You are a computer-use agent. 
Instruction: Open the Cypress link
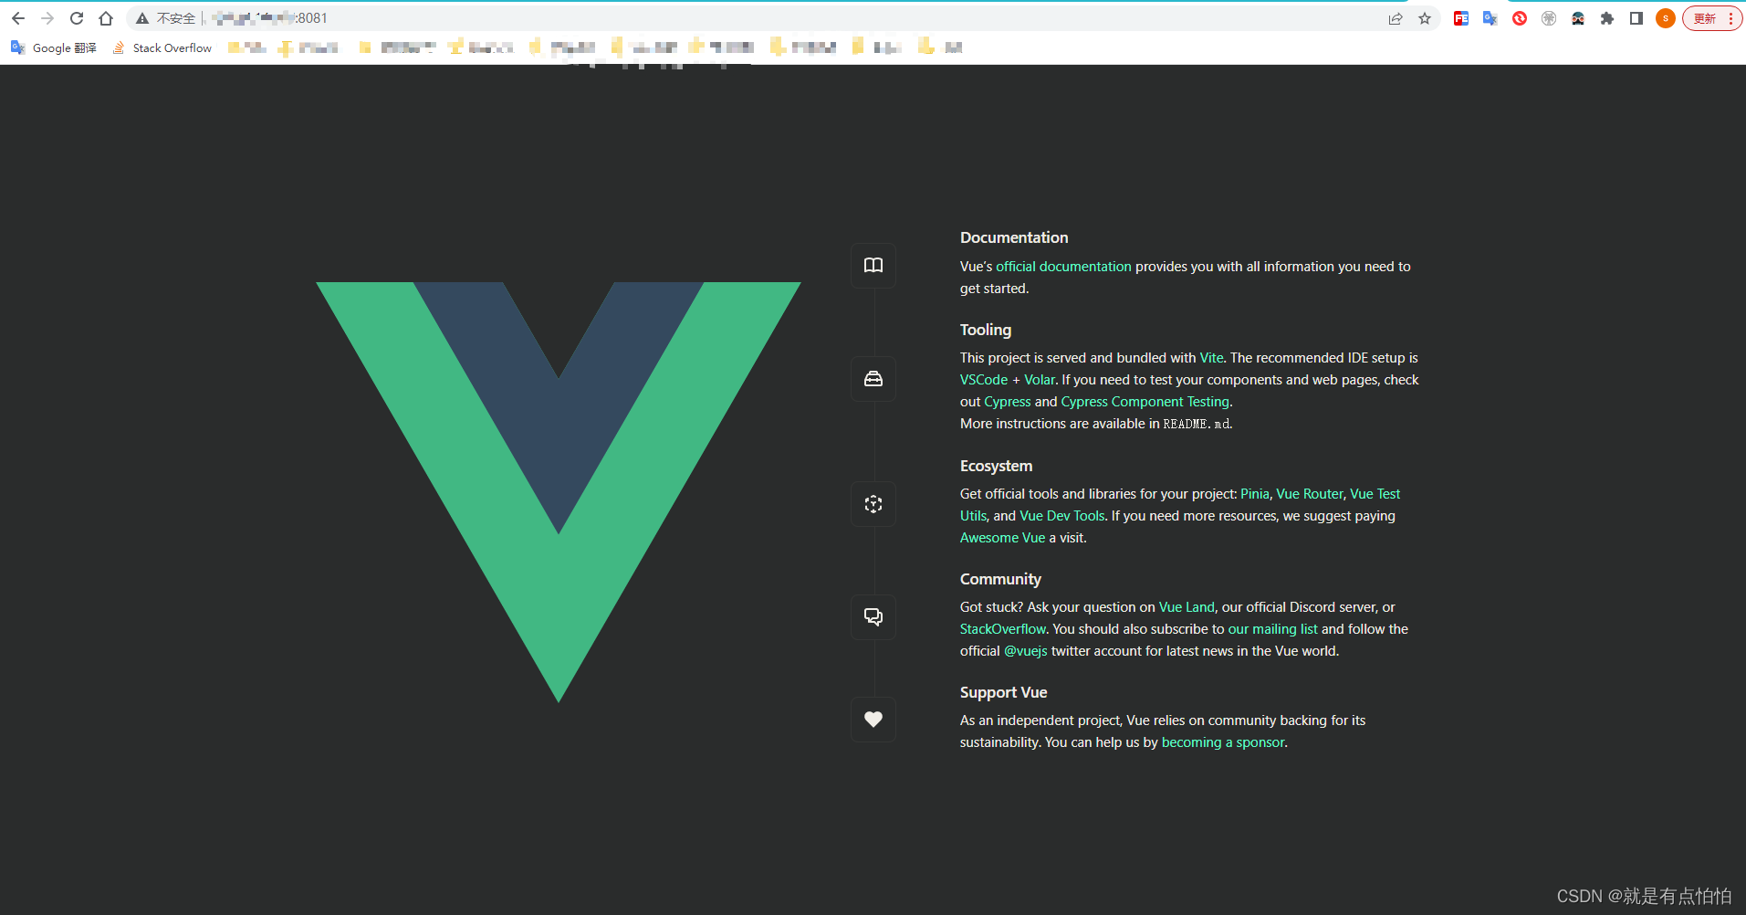(1008, 402)
